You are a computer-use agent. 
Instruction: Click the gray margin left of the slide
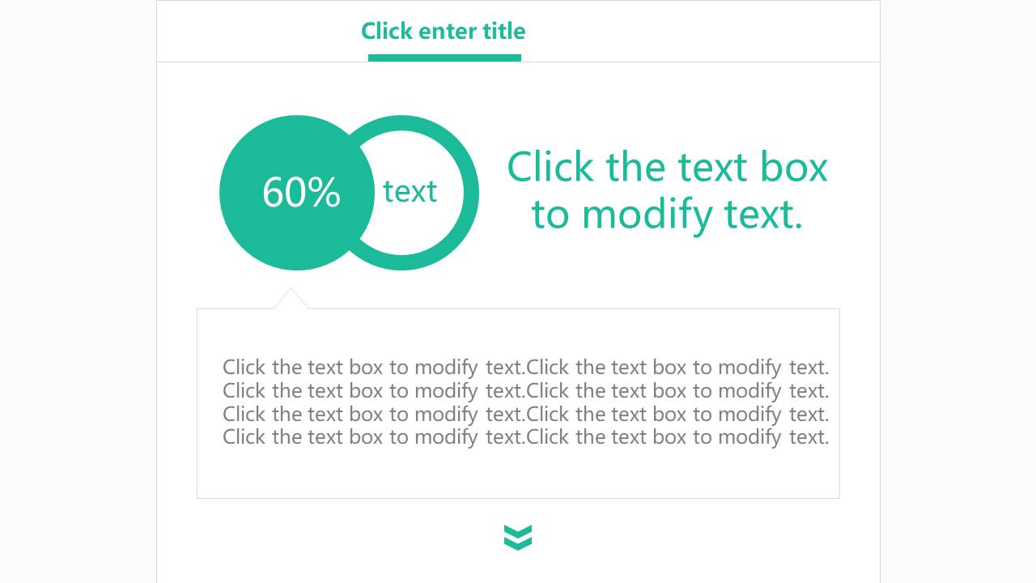point(78,291)
